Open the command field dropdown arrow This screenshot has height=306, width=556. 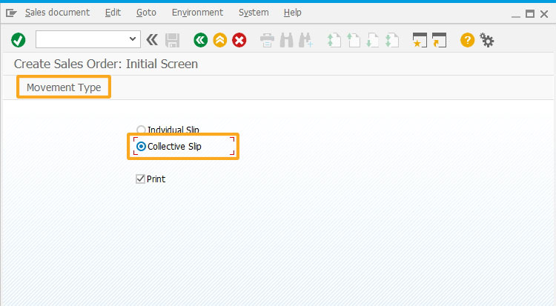(133, 39)
